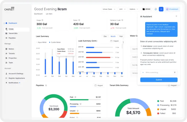Go to Tenant Bills in the sidebar

(x=13, y=33)
